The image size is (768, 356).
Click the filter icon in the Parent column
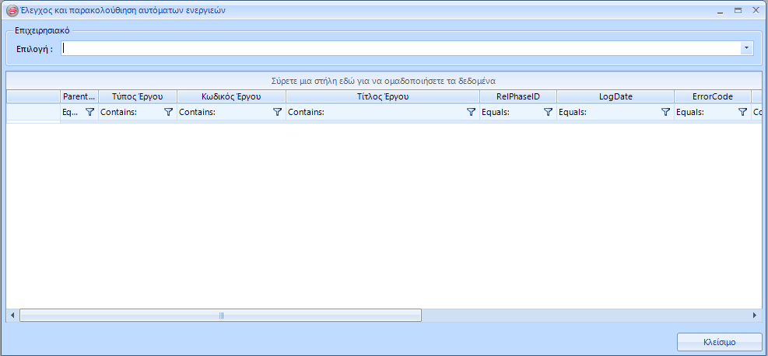click(x=89, y=112)
